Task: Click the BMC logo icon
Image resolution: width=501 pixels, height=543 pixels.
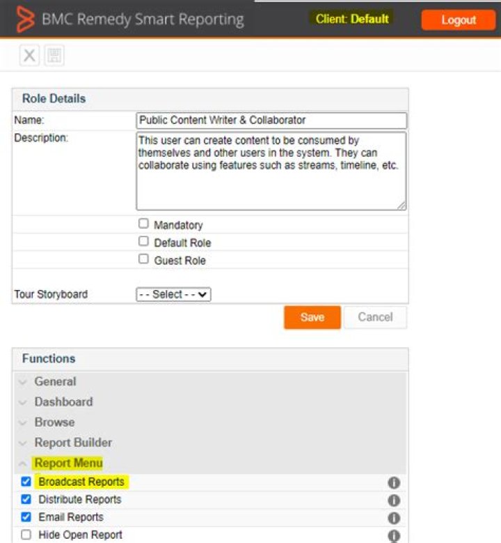Action: (26, 19)
